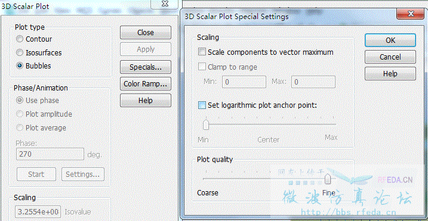Click the Phase degrees input field
Image resolution: width=428 pixels, height=221 pixels.
(x=50, y=154)
